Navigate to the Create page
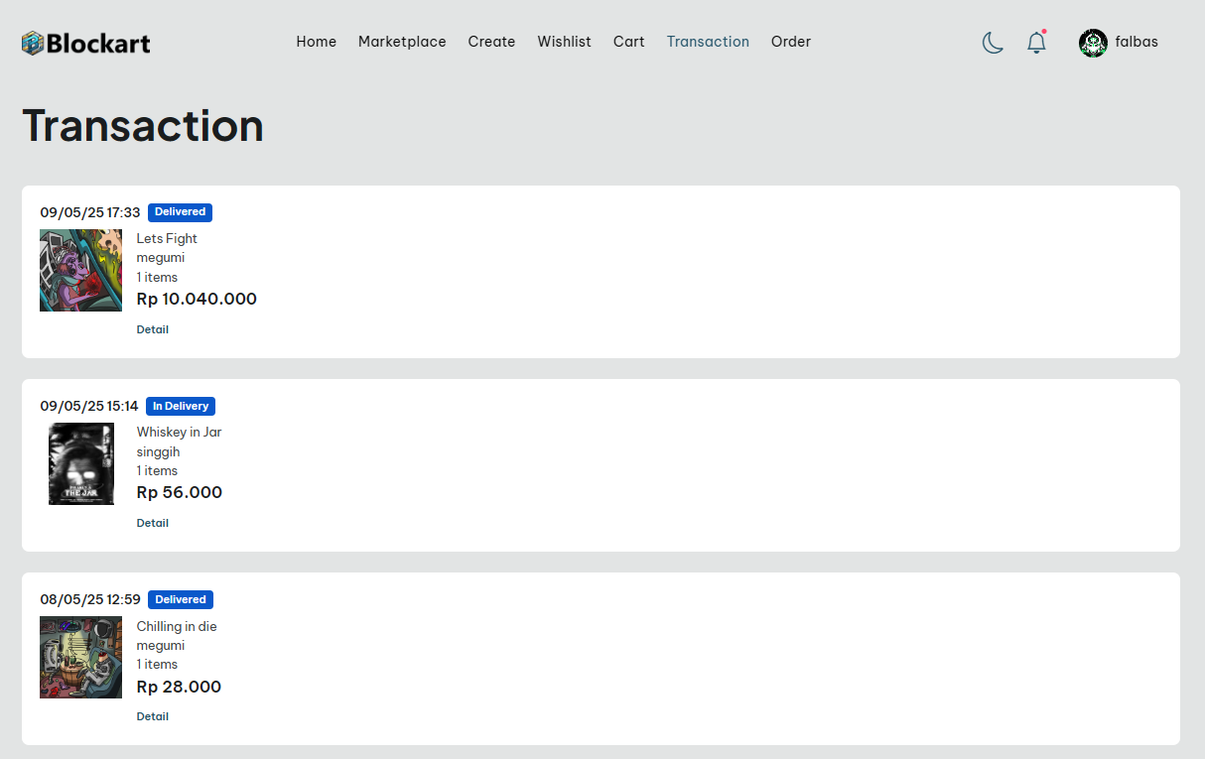Image resolution: width=1205 pixels, height=759 pixels. point(491,42)
